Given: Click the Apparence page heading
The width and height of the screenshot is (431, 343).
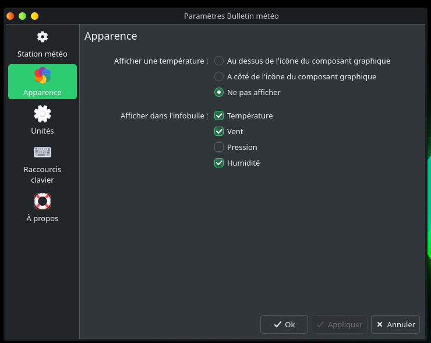Looking at the screenshot, I should [111, 36].
